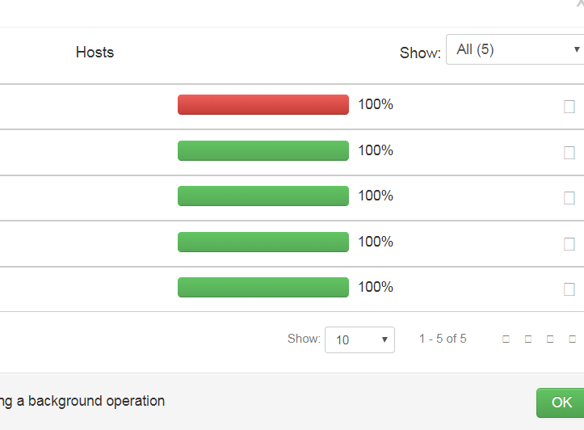This screenshot has width=584, height=430.
Task: Click the 1 - 5 of 5 pagination text
Action: click(443, 339)
